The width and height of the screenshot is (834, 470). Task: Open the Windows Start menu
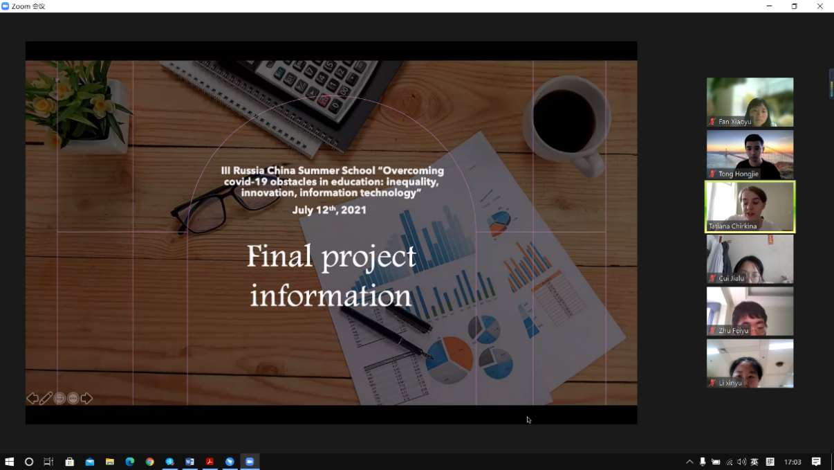click(x=10, y=462)
